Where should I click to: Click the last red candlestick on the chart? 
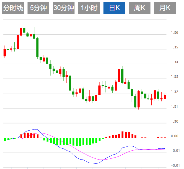[x=165, y=97]
